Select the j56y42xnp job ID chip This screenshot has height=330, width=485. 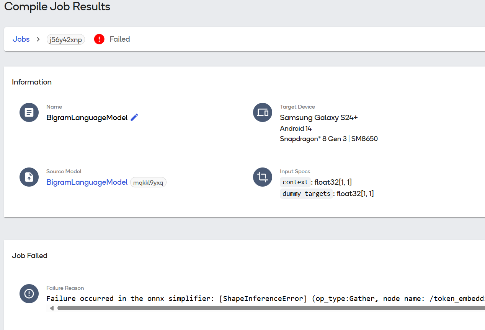[x=66, y=40]
